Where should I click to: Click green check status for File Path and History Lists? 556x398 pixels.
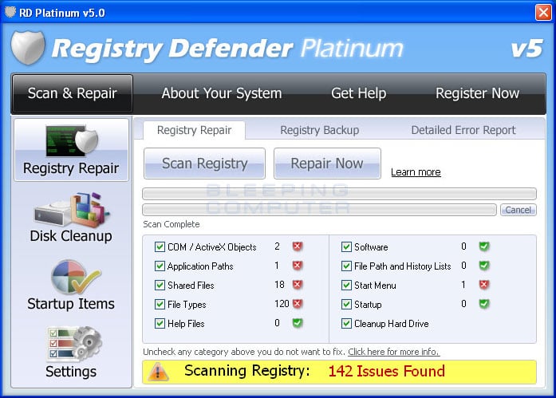click(x=484, y=266)
